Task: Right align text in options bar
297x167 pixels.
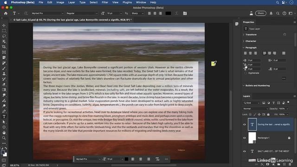Action: click(161, 13)
